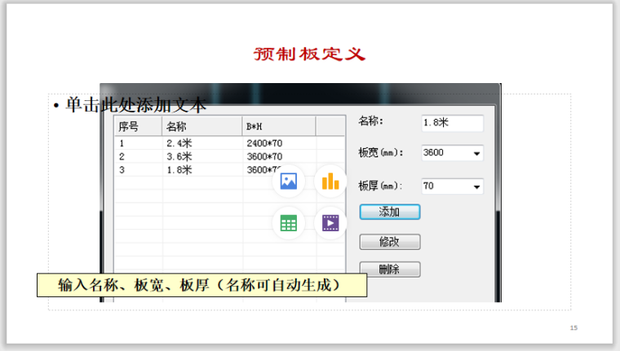Click the green insert table icon
This screenshot has height=351, width=620.
288,222
